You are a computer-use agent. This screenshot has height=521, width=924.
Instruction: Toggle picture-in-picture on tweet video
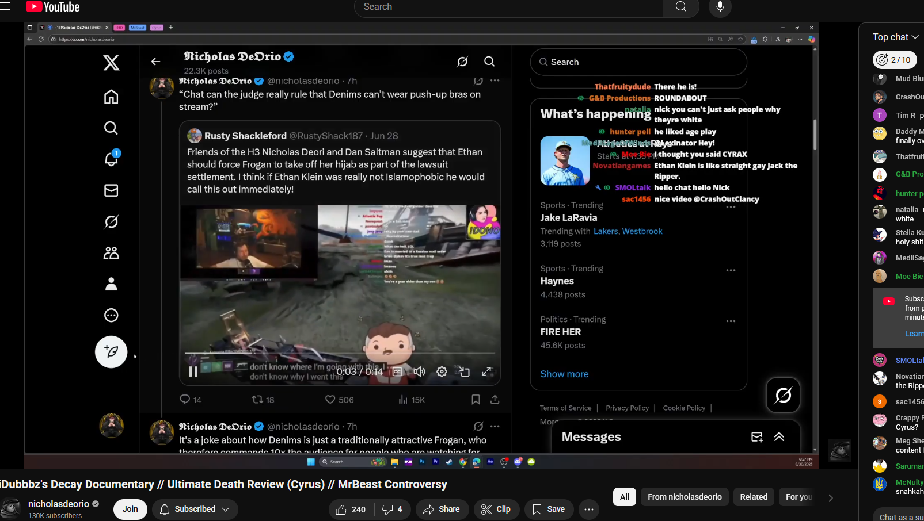click(464, 372)
